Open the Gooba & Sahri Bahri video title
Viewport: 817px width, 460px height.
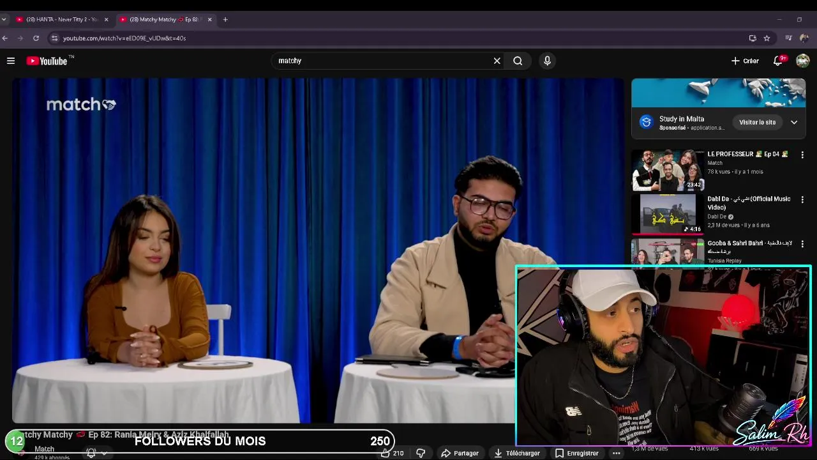tap(749, 247)
